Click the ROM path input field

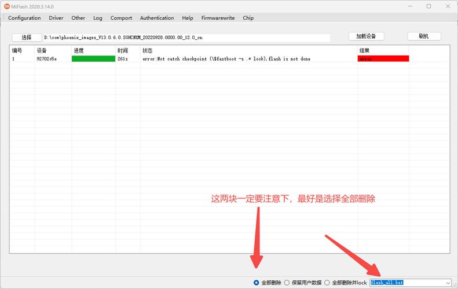coord(186,37)
